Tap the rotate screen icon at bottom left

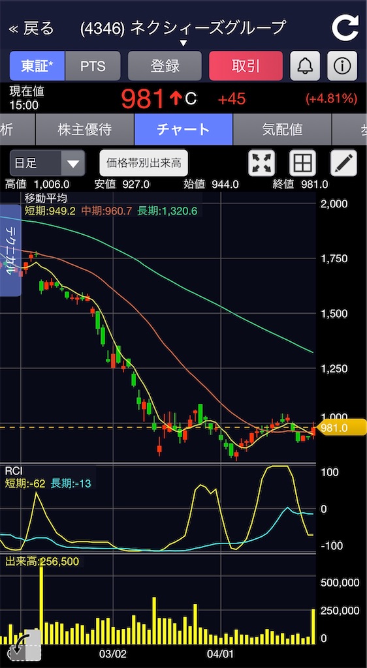(25, 645)
